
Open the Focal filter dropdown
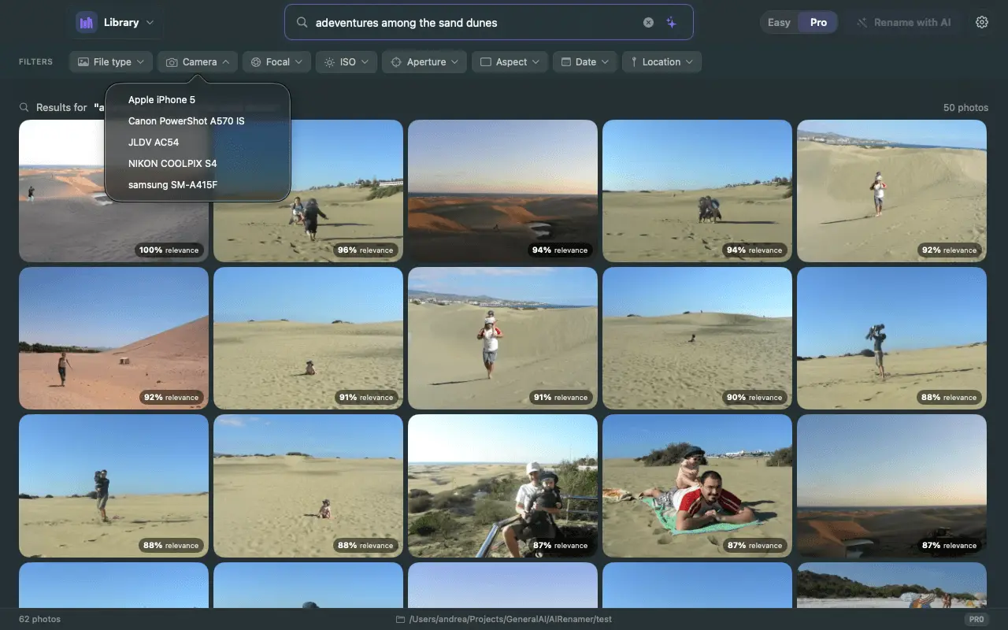pyautogui.click(x=276, y=62)
